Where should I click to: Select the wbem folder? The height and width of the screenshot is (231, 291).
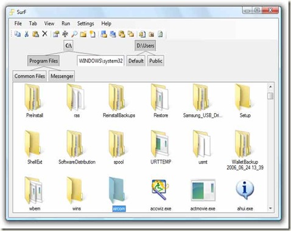35,194
